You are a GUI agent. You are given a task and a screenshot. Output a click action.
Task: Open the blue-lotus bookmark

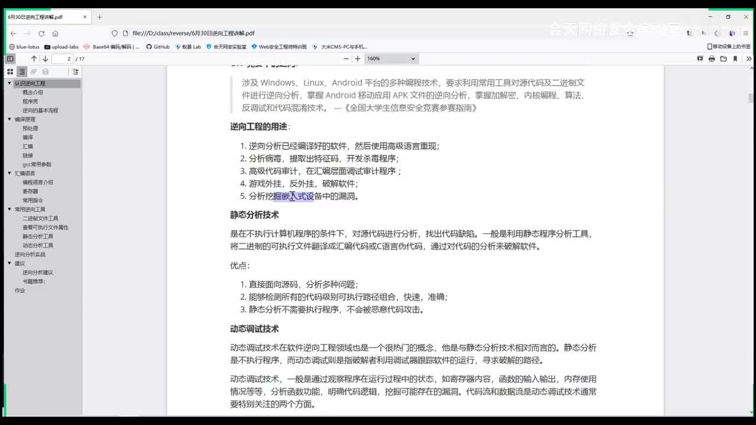pyautogui.click(x=24, y=47)
